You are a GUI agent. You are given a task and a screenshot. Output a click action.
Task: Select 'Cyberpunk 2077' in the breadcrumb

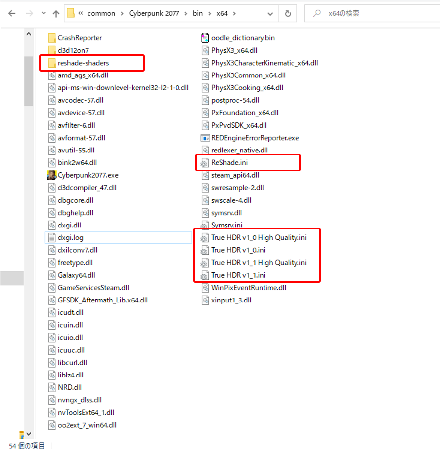154,13
